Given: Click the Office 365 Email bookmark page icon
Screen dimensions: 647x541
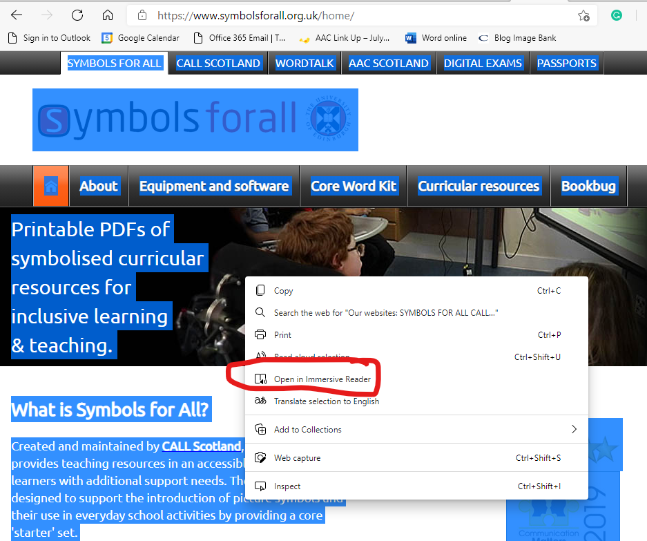Looking at the screenshot, I should [198, 38].
